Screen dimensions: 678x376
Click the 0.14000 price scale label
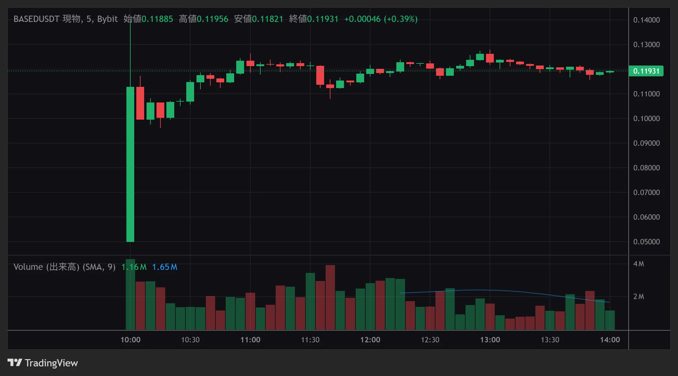[x=646, y=20]
